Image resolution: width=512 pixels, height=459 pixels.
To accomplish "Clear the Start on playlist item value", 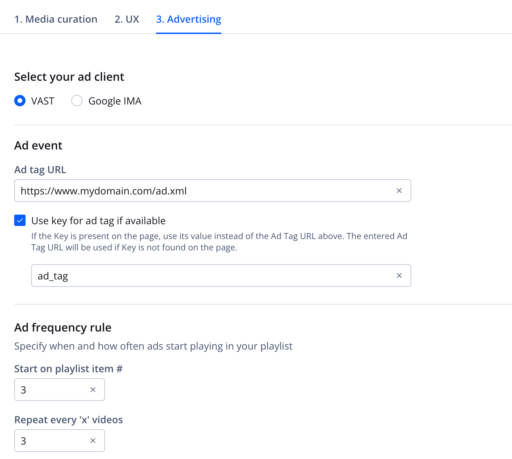I will [93, 390].
